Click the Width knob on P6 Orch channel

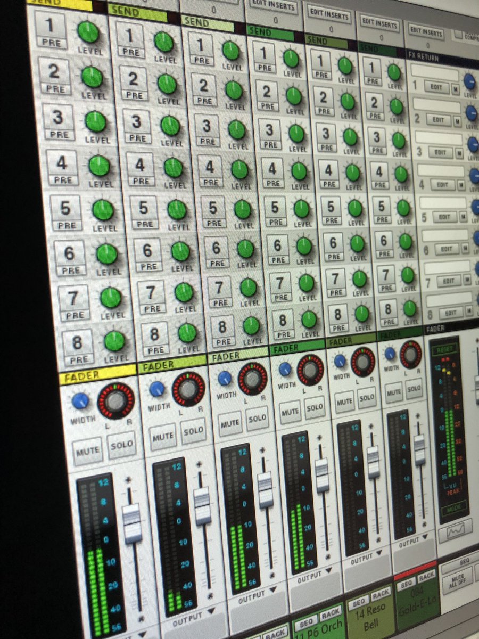coord(285,368)
